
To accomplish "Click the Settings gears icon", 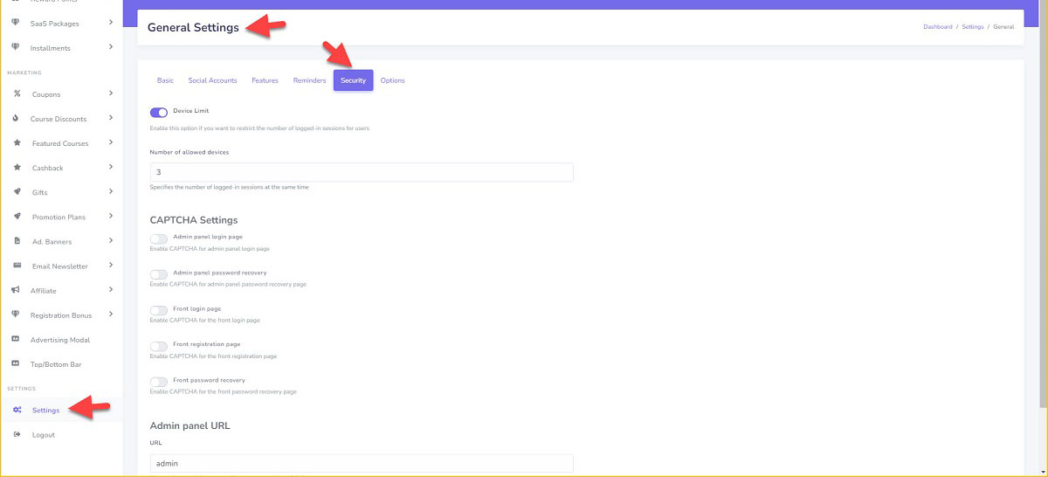I will pyautogui.click(x=17, y=410).
